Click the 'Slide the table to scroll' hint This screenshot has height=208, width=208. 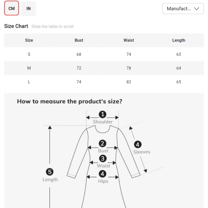[x=53, y=27]
